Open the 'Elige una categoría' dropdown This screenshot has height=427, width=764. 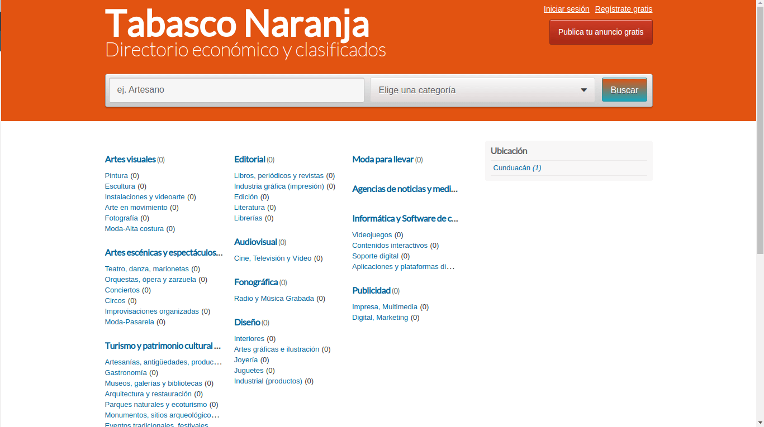482,90
